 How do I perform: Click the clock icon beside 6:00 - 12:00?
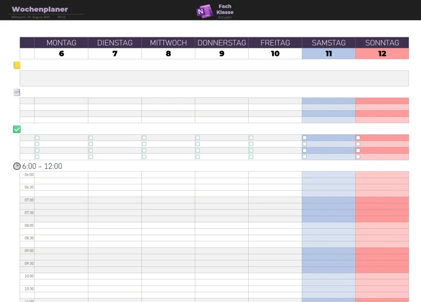(17, 166)
